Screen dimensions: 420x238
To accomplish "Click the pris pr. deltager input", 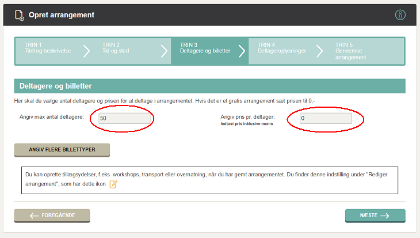I will (x=325, y=118).
